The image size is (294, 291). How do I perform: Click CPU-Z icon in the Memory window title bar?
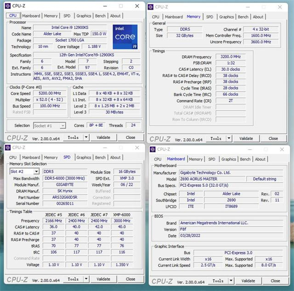pos(151,7)
